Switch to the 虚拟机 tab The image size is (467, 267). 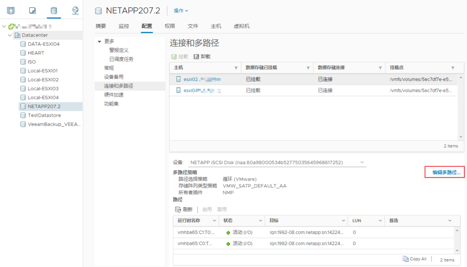241,26
